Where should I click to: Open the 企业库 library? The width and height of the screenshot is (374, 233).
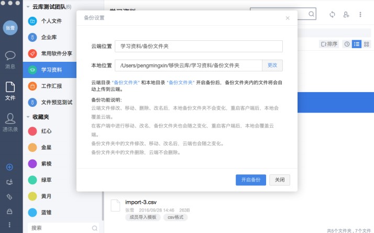pyautogui.click(x=50, y=37)
